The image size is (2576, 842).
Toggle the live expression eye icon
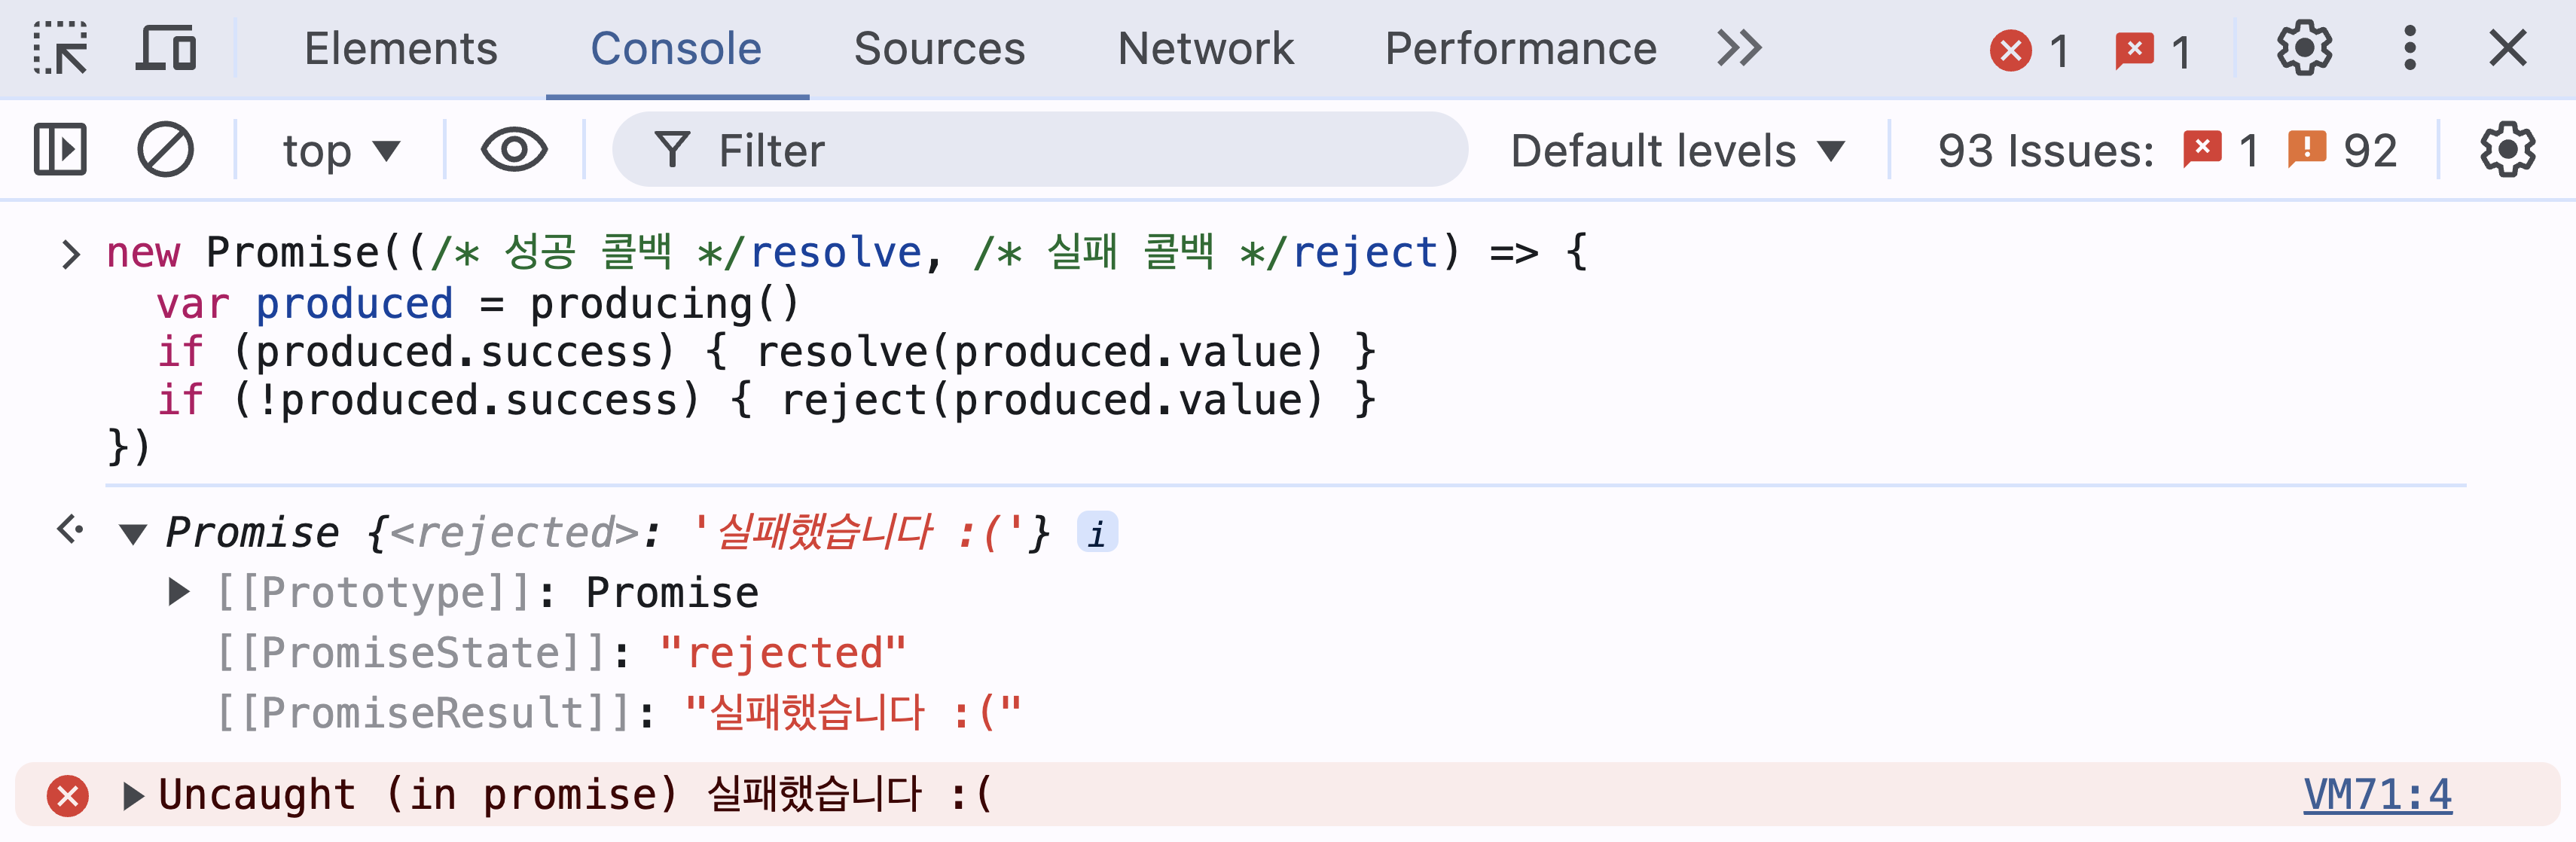pyautogui.click(x=514, y=150)
